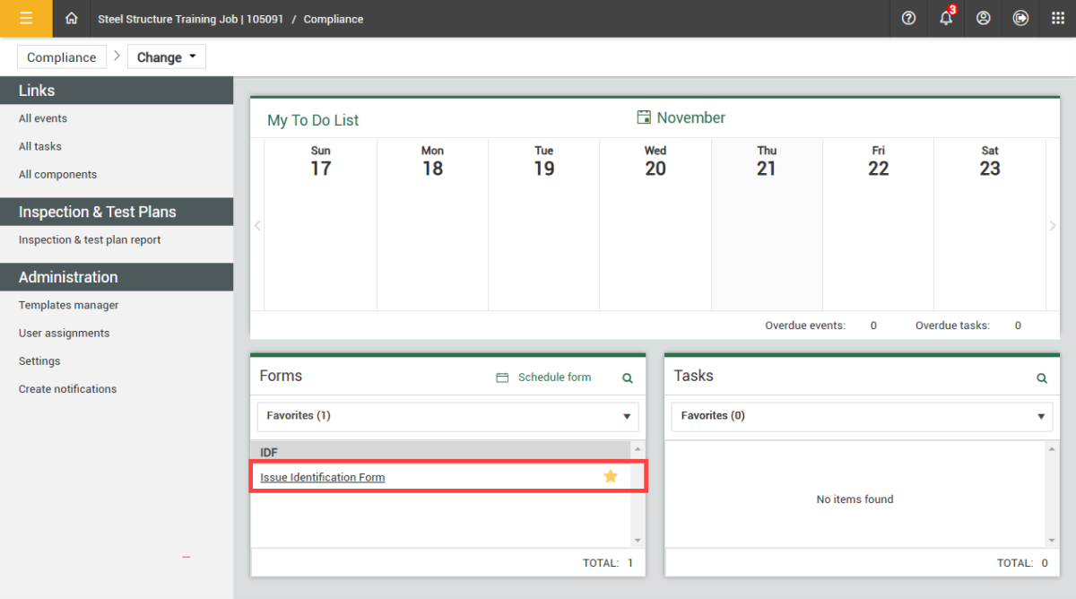
Task: Search tasks with the magnifier icon
Action: click(x=1042, y=378)
